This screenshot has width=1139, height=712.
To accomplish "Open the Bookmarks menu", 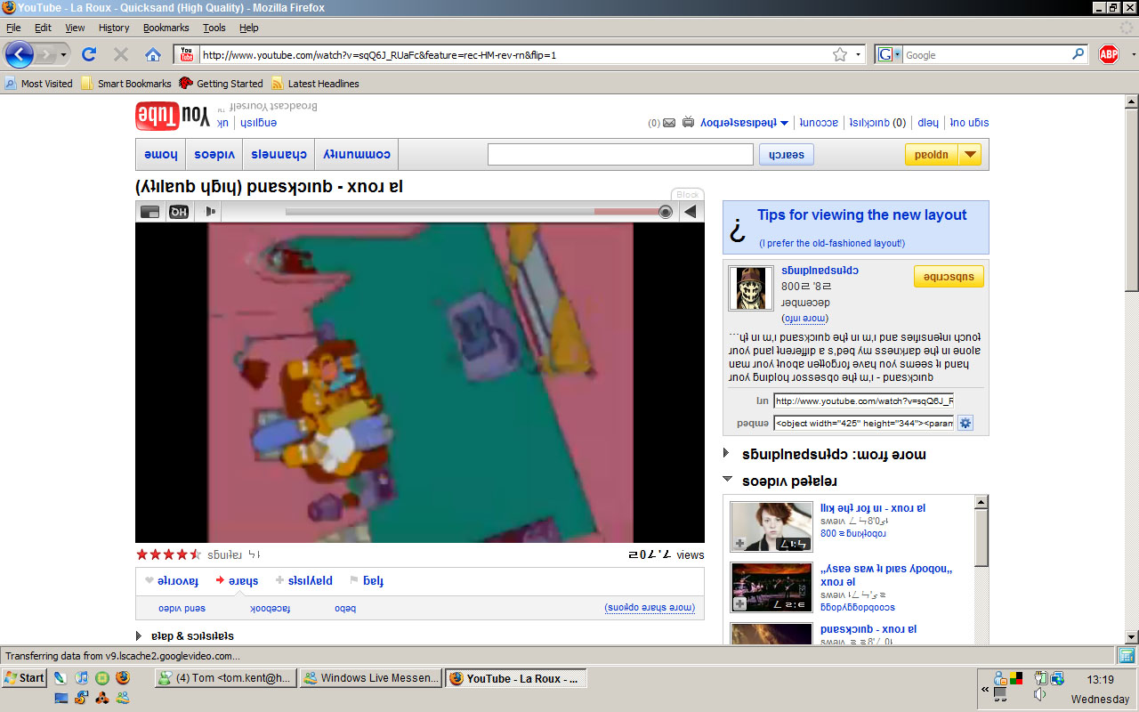I will (x=166, y=28).
